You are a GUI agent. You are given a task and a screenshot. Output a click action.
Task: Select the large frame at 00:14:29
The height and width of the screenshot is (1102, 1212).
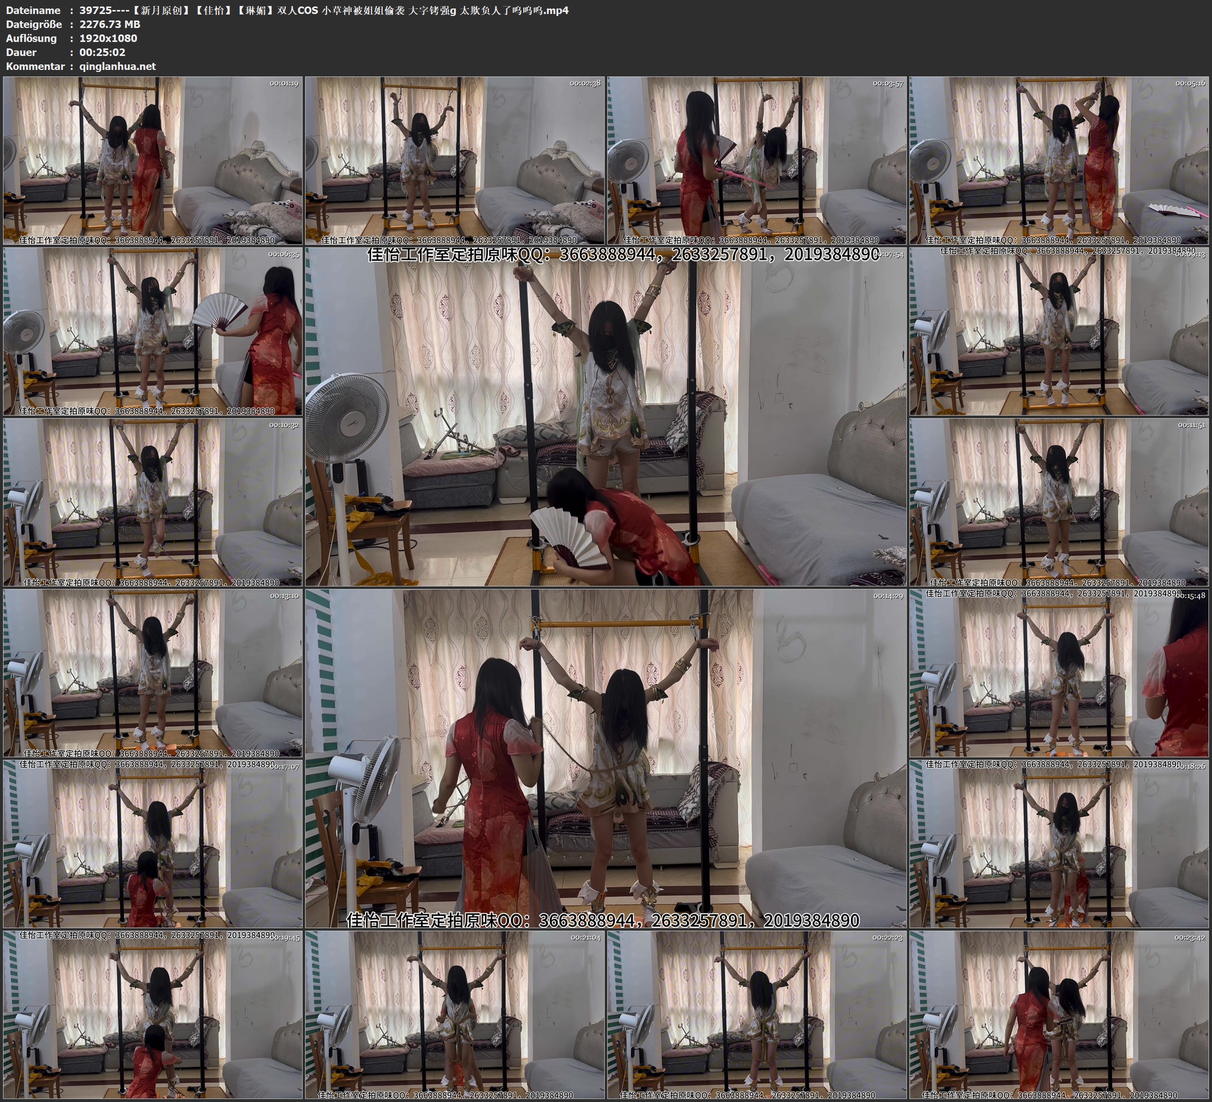tap(605, 758)
